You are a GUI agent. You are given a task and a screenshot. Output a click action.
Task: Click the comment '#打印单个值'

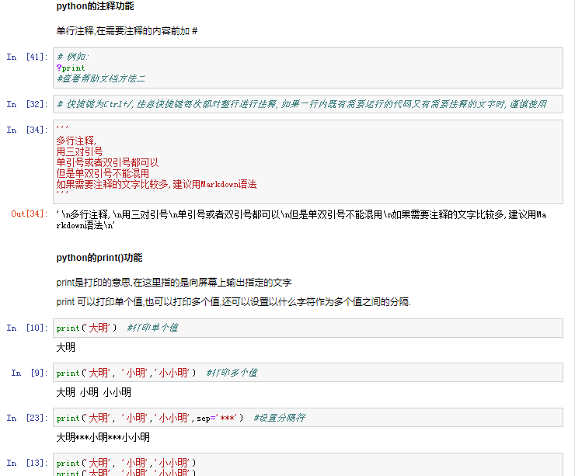[x=152, y=328]
